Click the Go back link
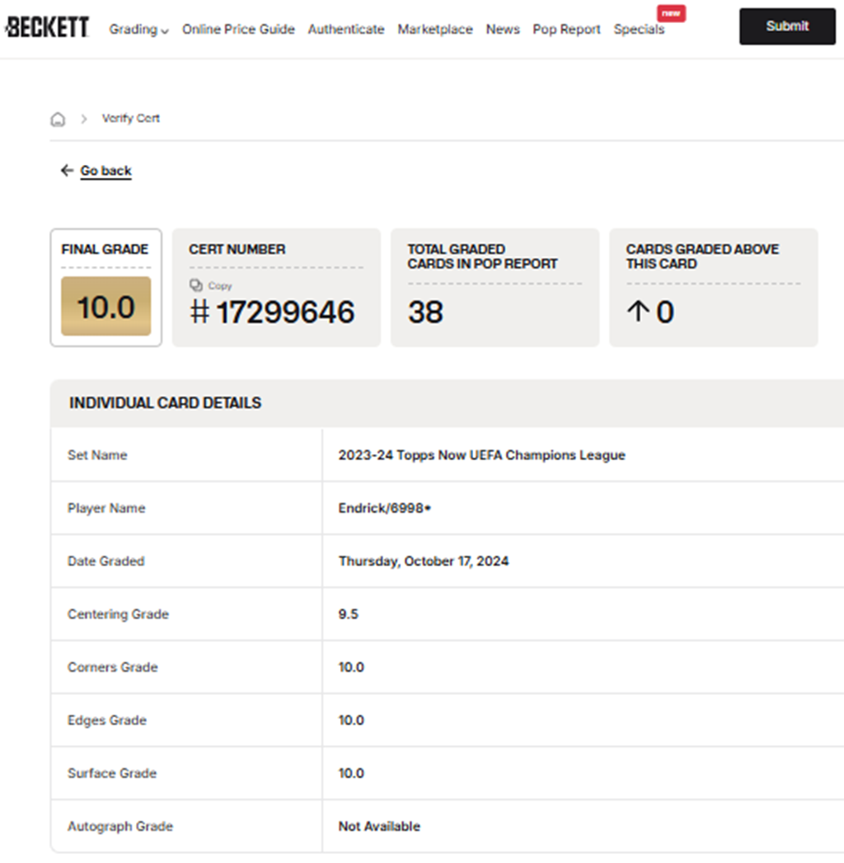844x863 pixels. (x=105, y=171)
